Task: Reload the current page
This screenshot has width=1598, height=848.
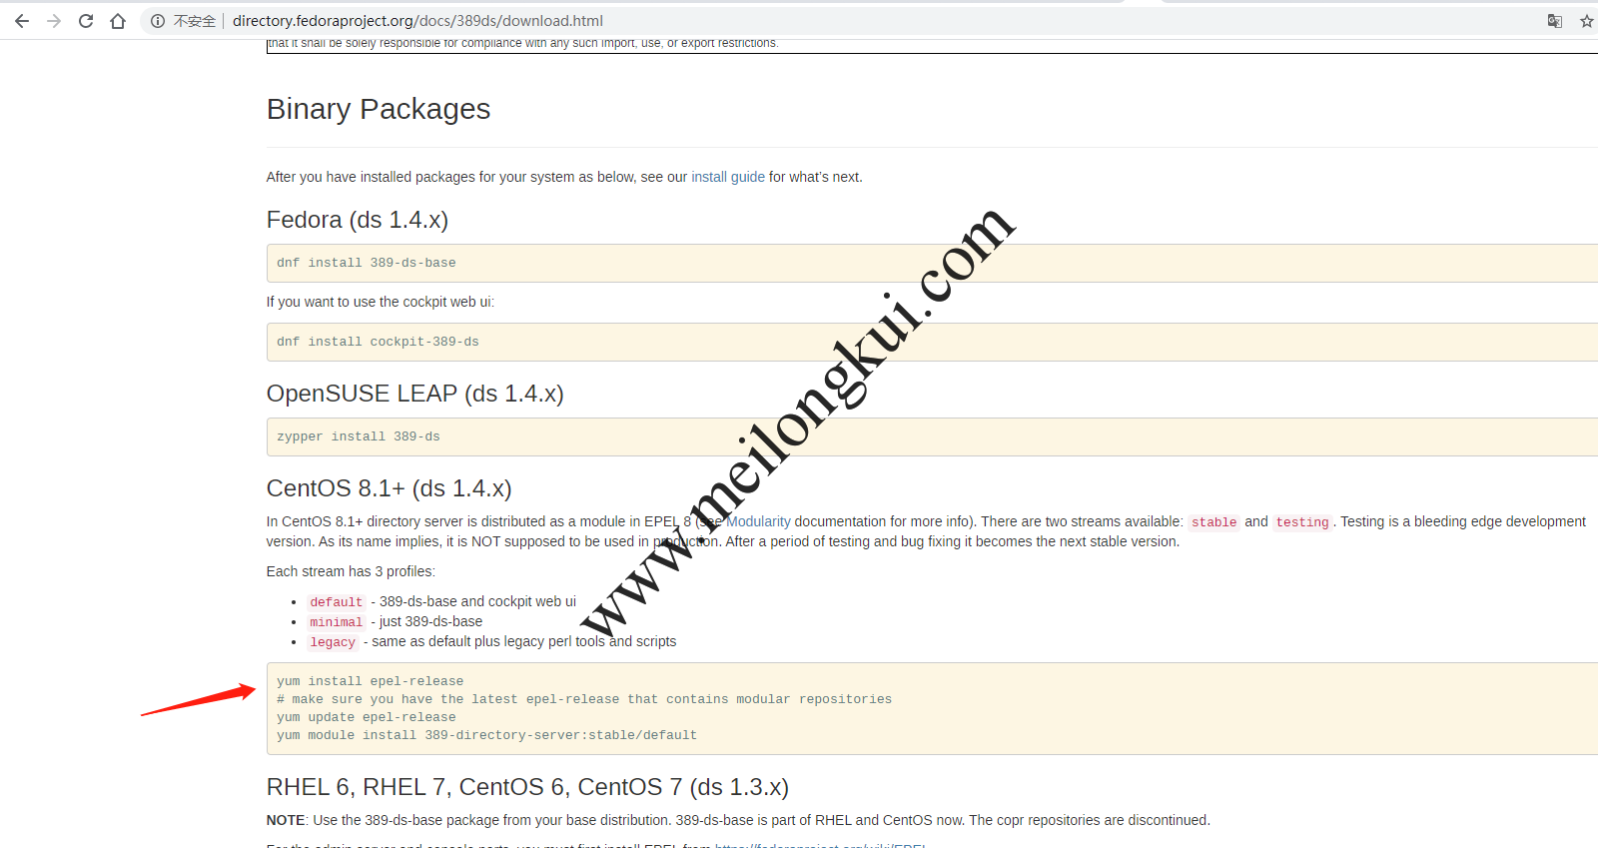Action: point(86,21)
